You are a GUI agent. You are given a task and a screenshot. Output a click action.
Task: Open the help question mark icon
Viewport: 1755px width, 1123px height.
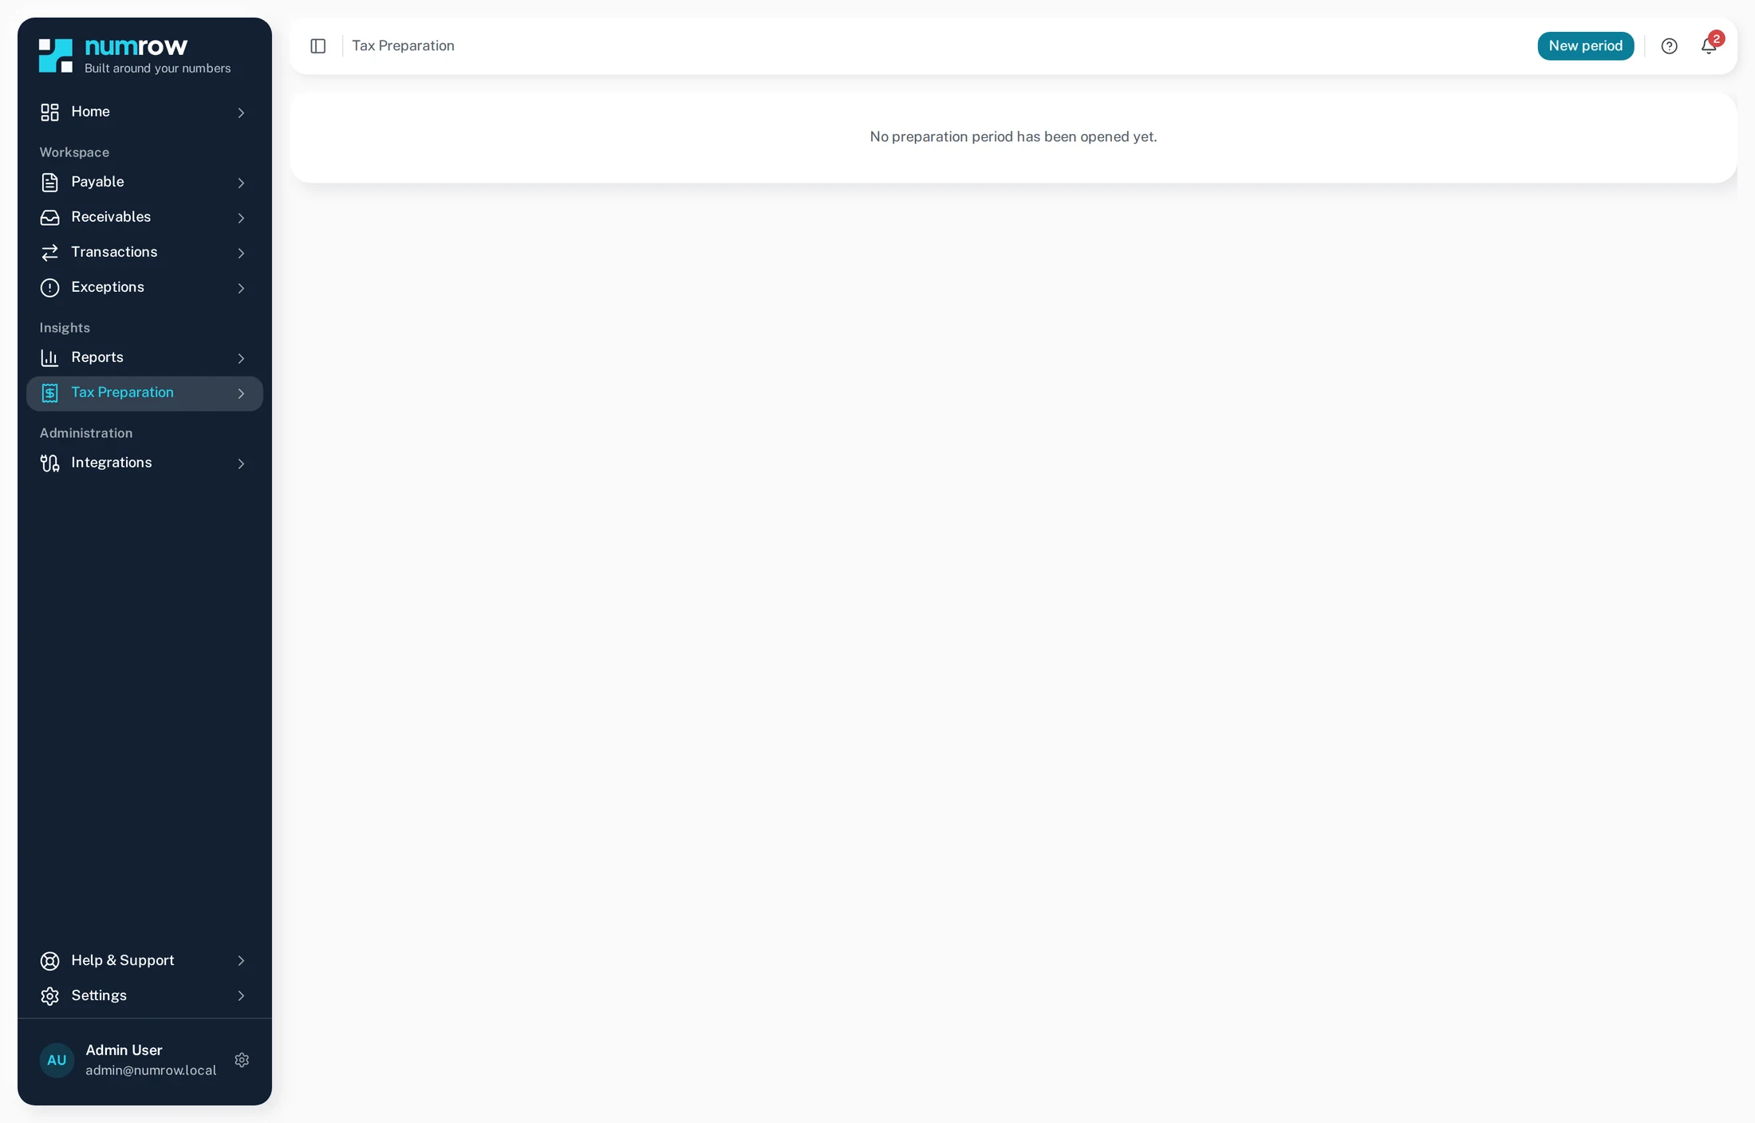pos(1669,46)
